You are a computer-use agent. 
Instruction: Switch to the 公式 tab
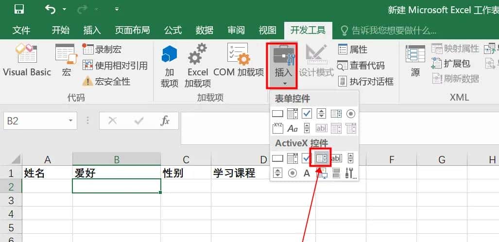tap(173, 31)
